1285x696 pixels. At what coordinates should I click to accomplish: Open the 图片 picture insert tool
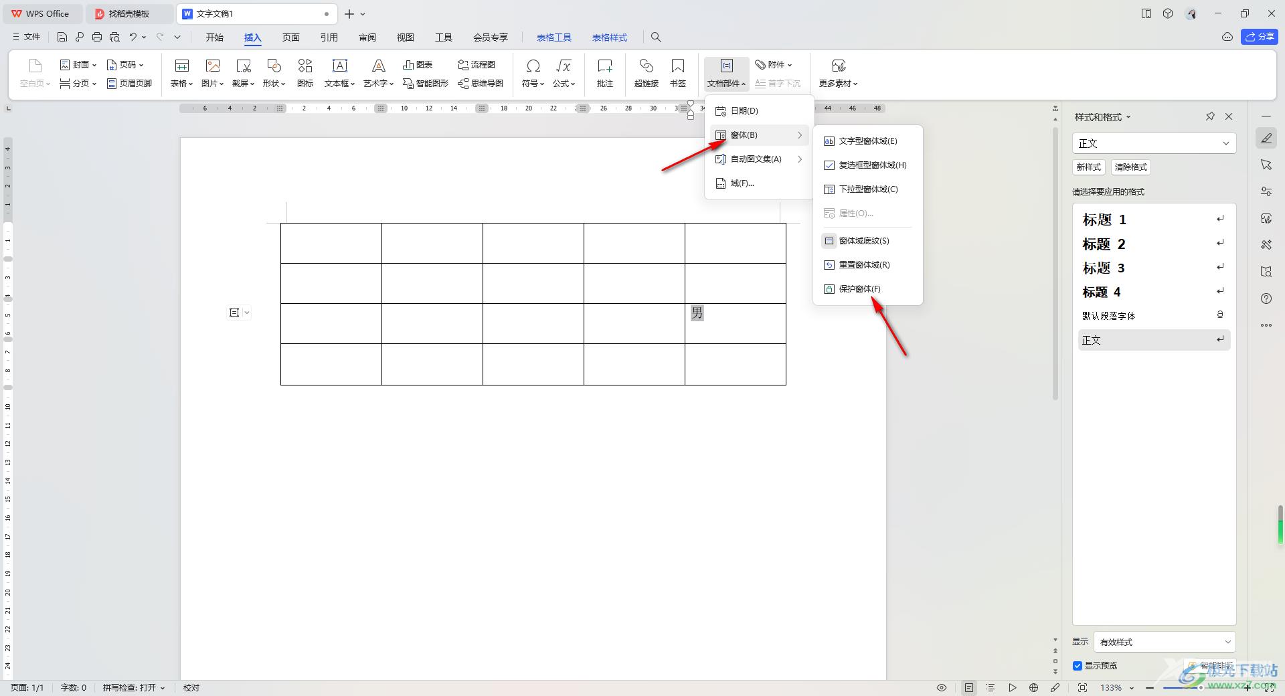[212, 74]
